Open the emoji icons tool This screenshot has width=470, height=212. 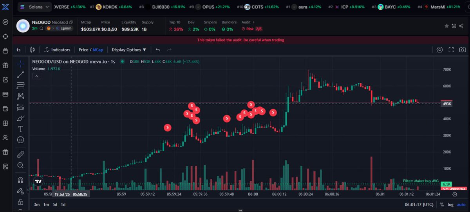click(21, 139)
